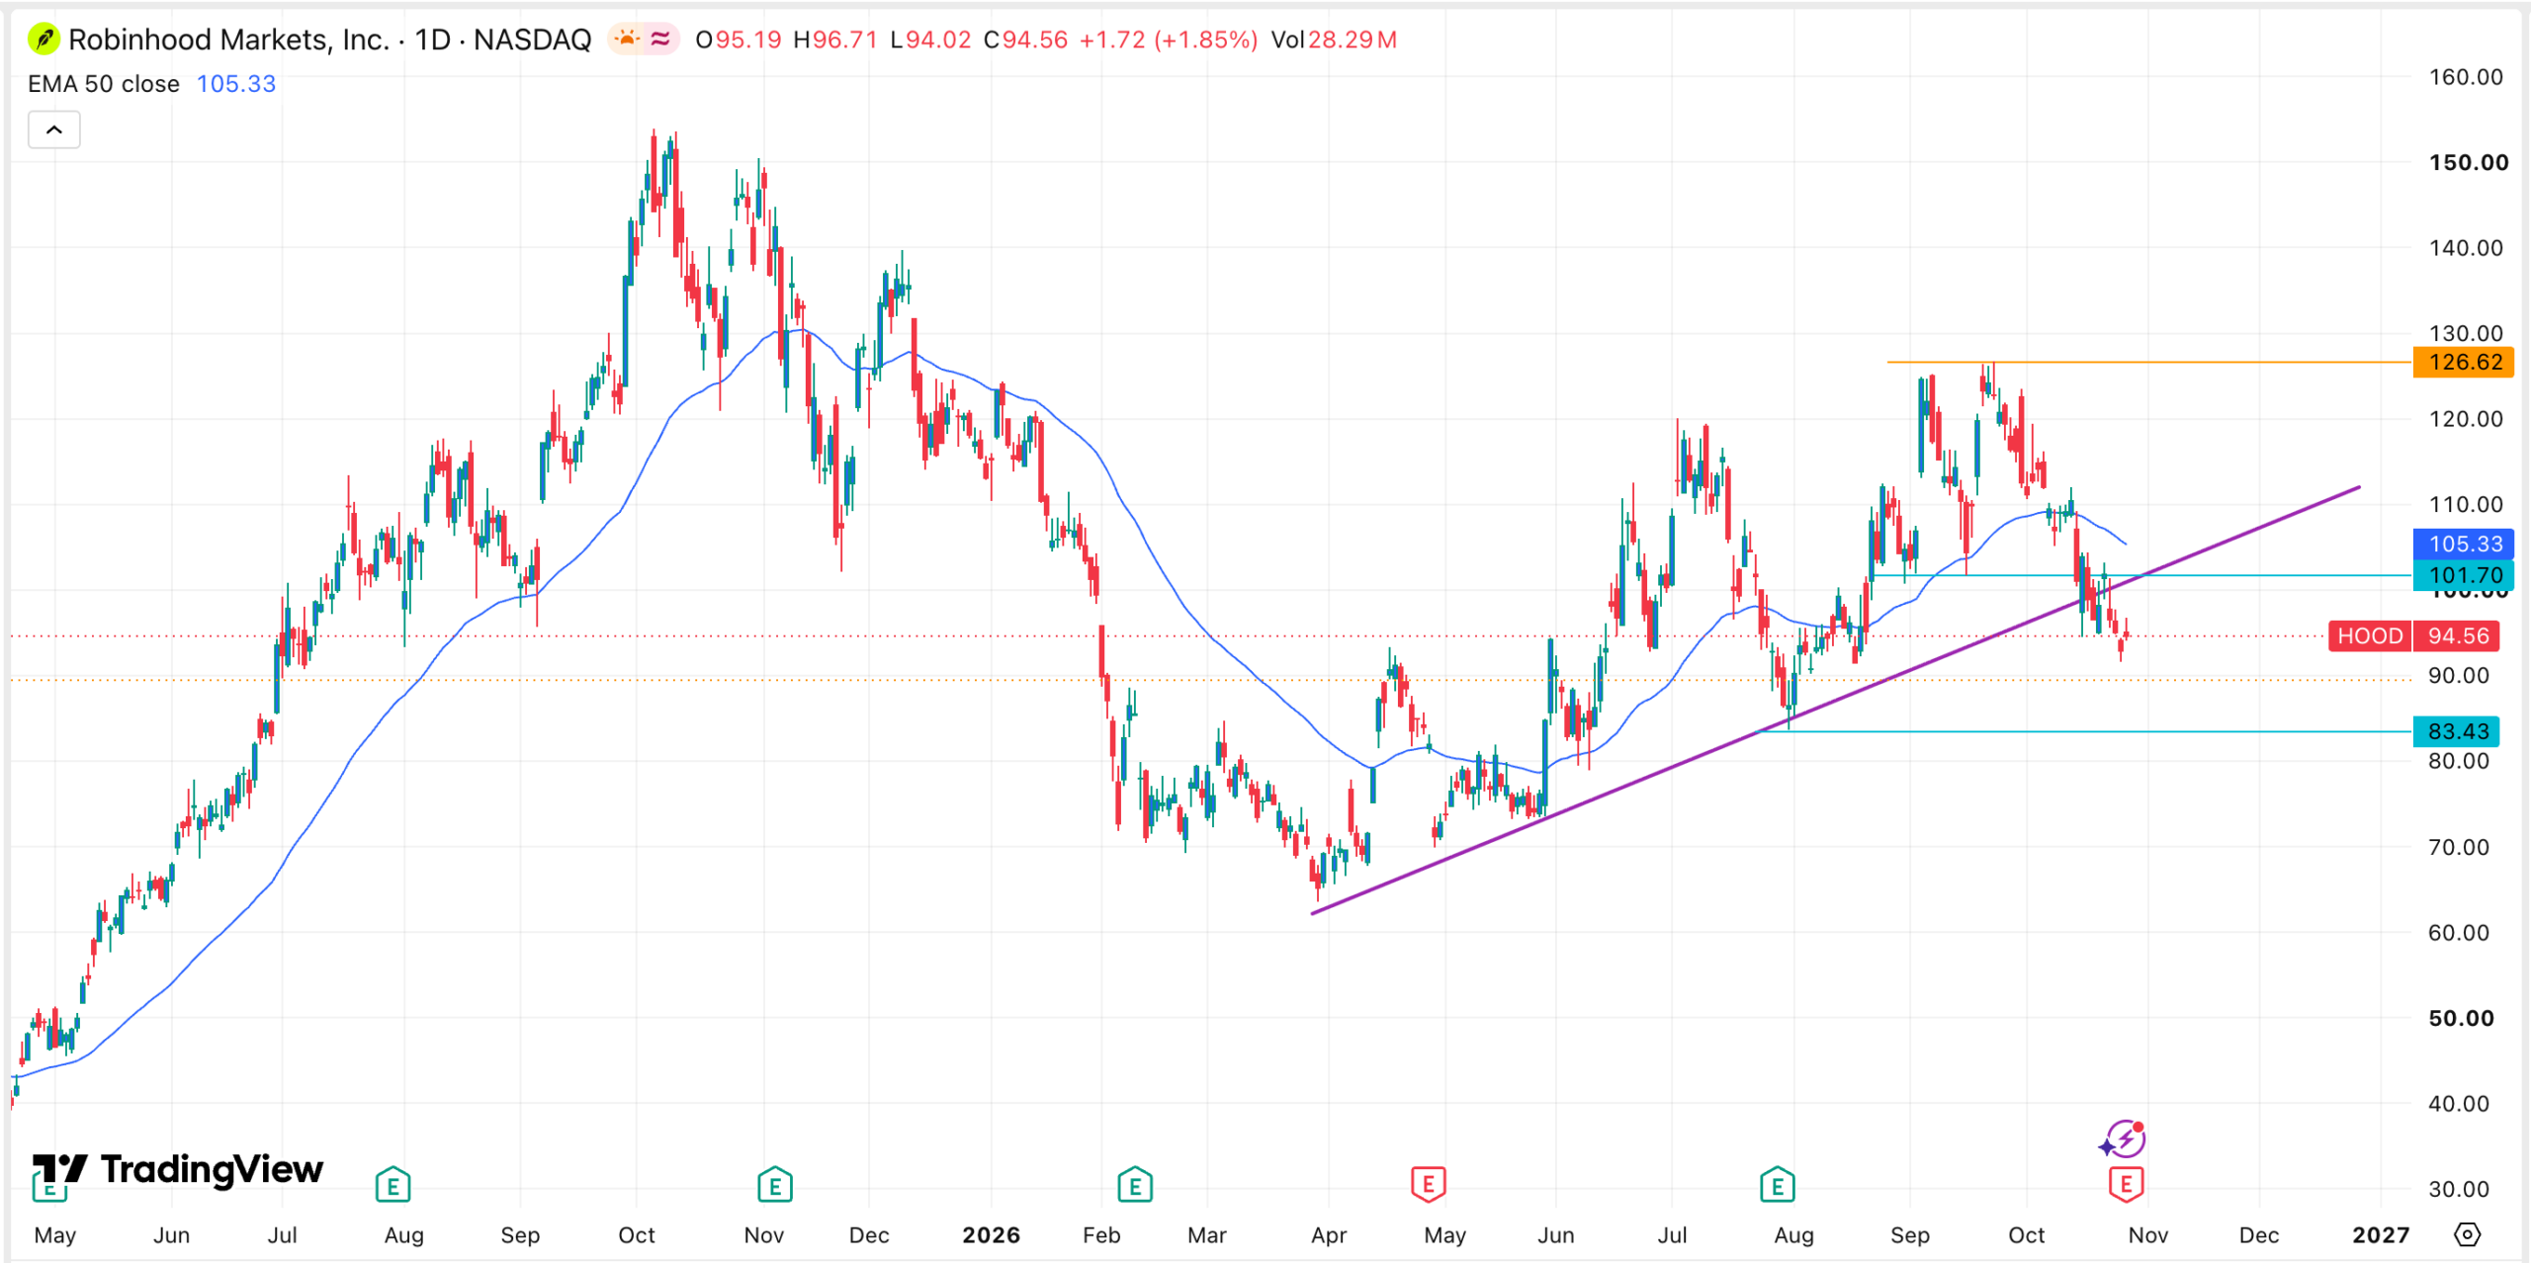
Task: Click the Robinhood Markets, Inc. symbol title
Action: coord(229,40)
